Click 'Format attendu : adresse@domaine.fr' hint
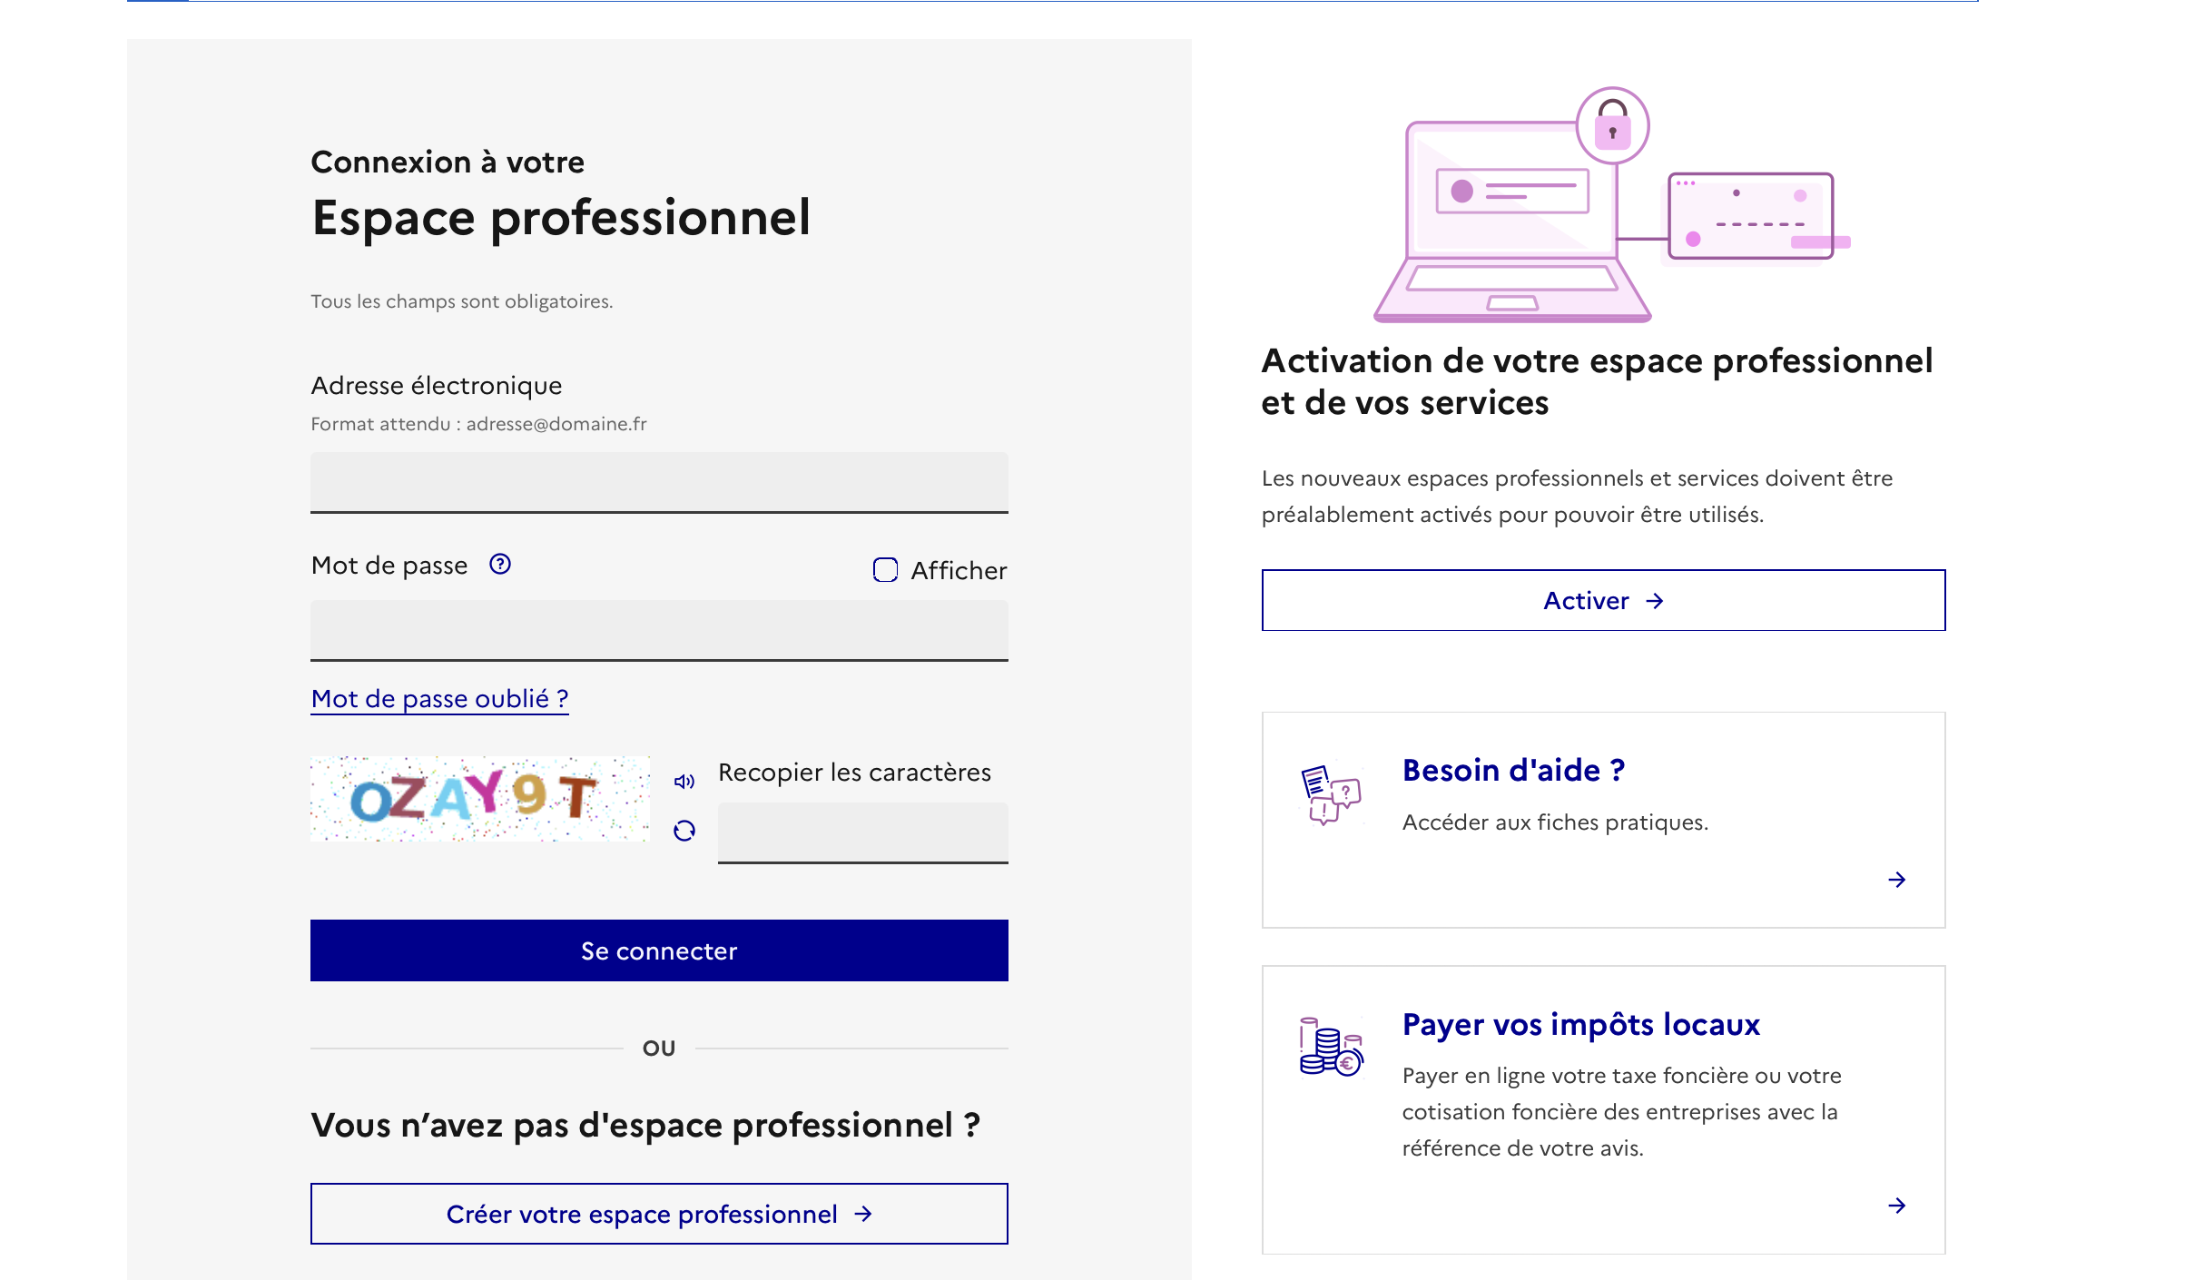This screenshot has height=1280, width=2204. [478, 424]
